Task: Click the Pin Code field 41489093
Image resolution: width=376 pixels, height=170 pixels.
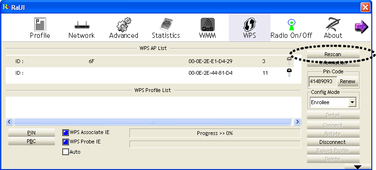Action: click(x=323, y=81)
